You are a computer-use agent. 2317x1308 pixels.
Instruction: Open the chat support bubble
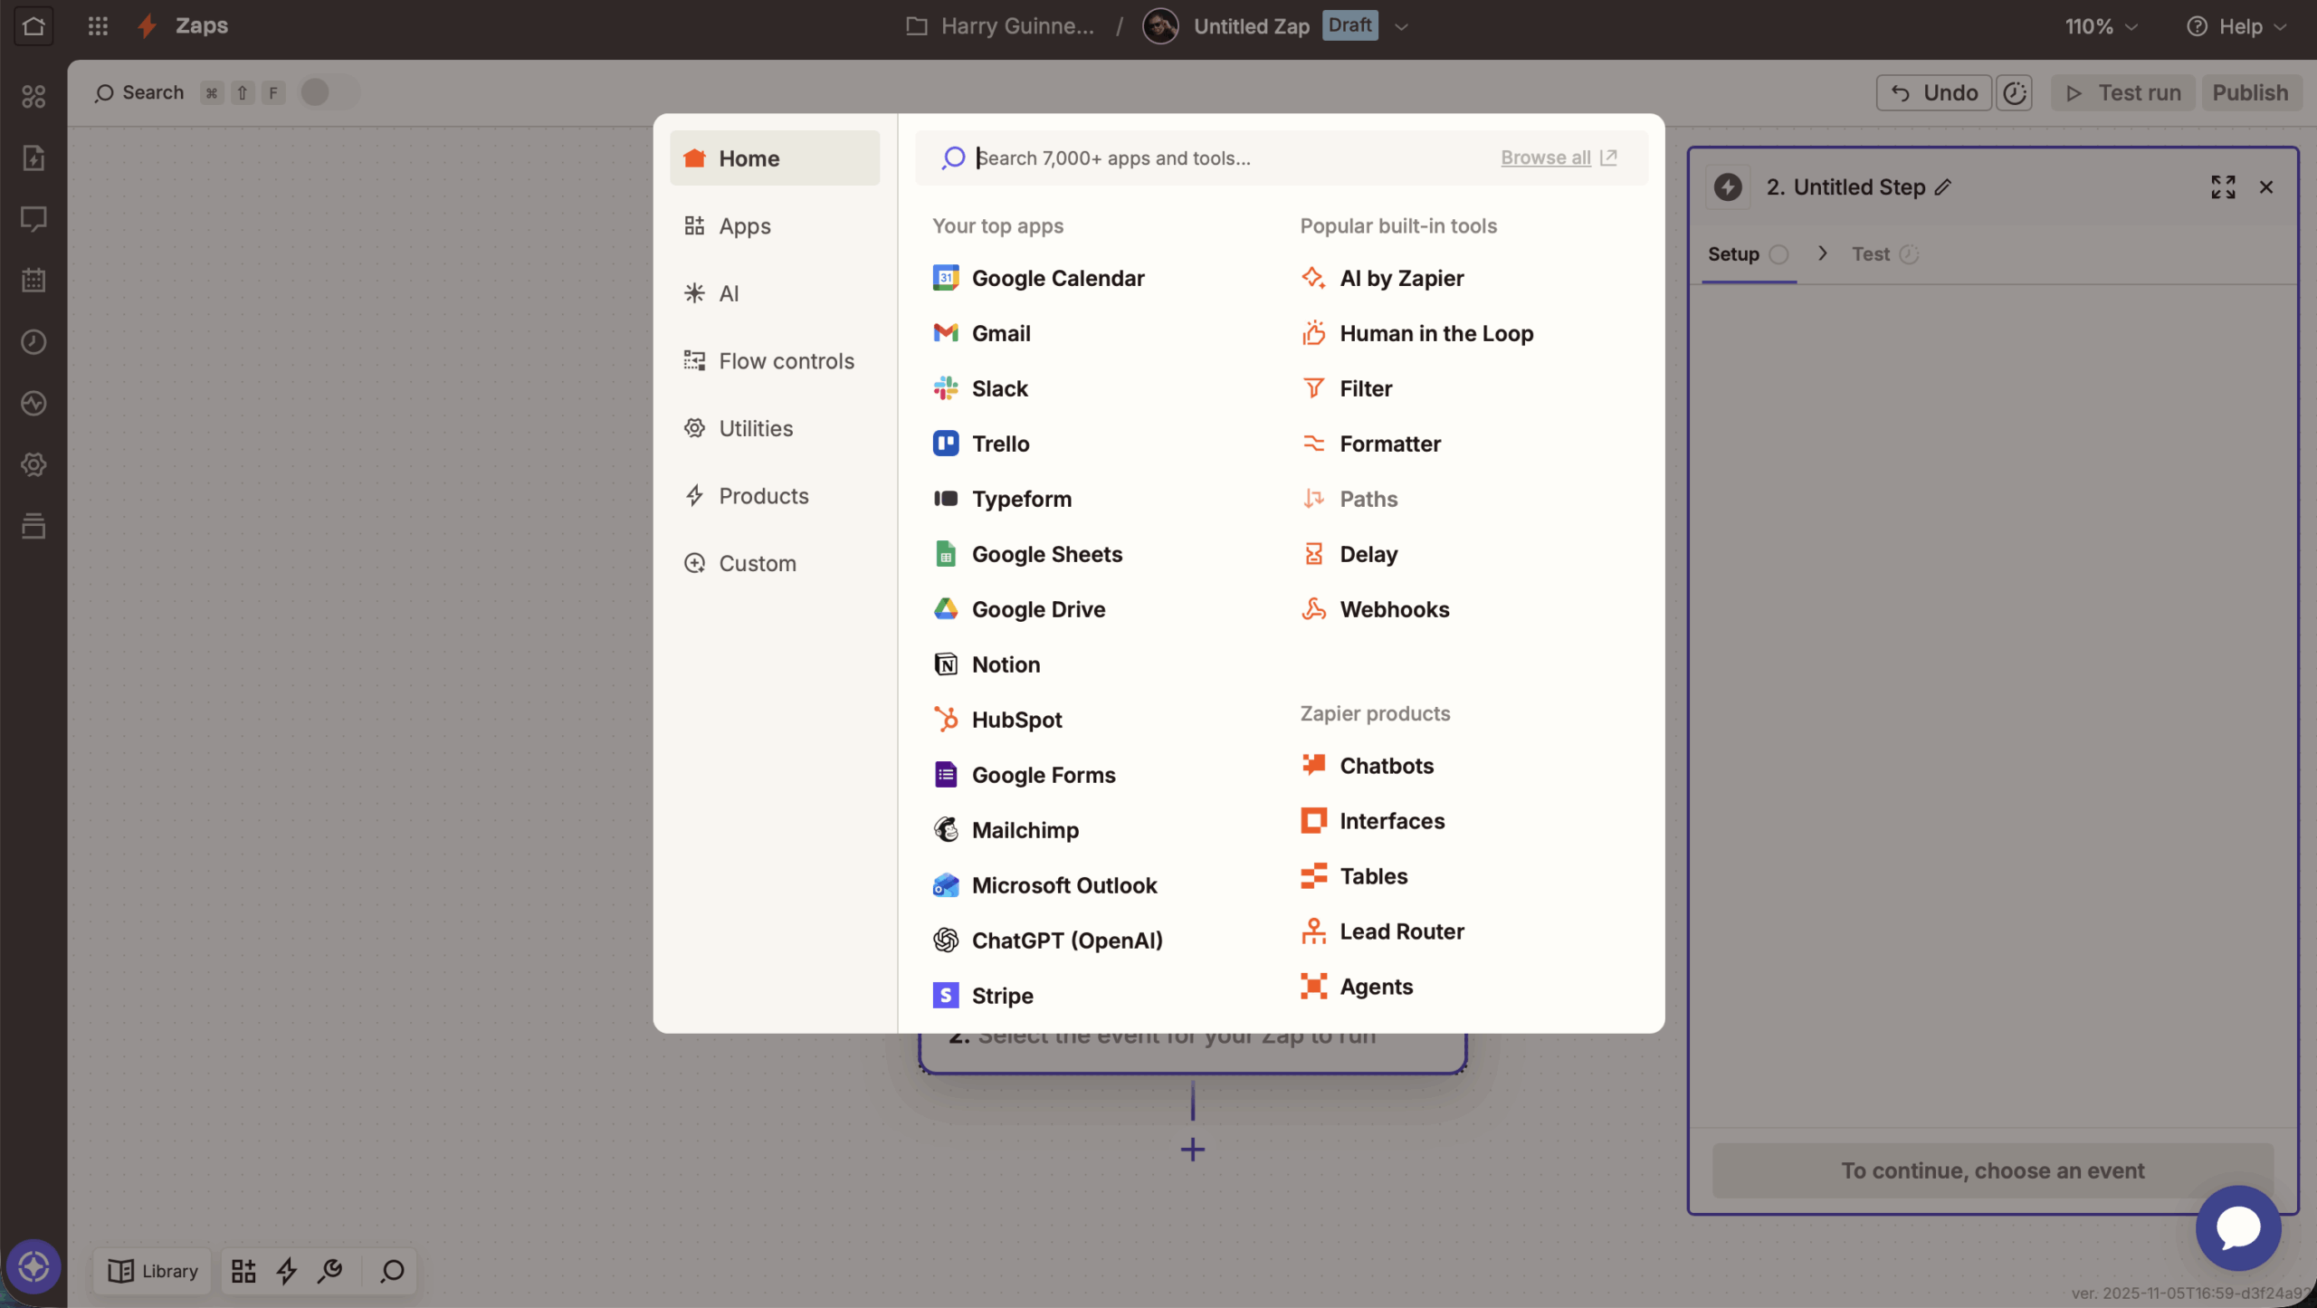[x=2238, y=1227]
